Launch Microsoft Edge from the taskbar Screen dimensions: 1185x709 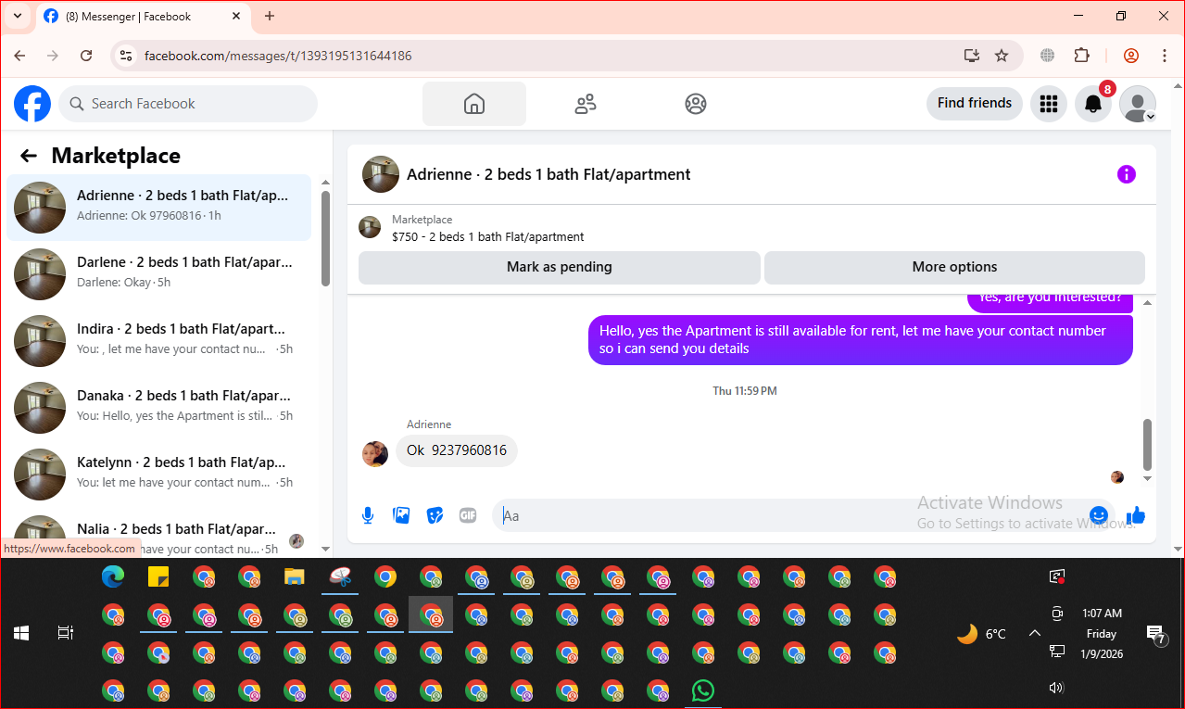(113, 576)
